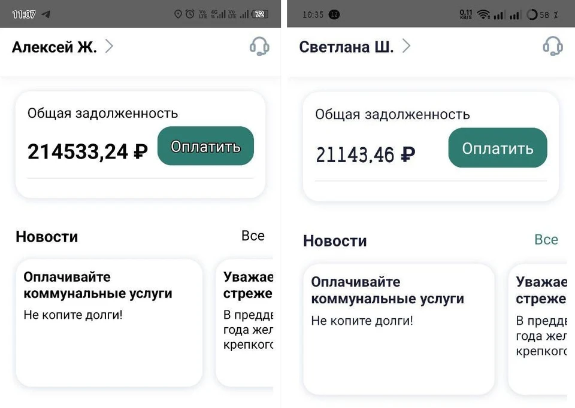575x408 pixels.
Task: Expand the profile chevron next to Алексей Ж.
Action: [x=109, y=46]
